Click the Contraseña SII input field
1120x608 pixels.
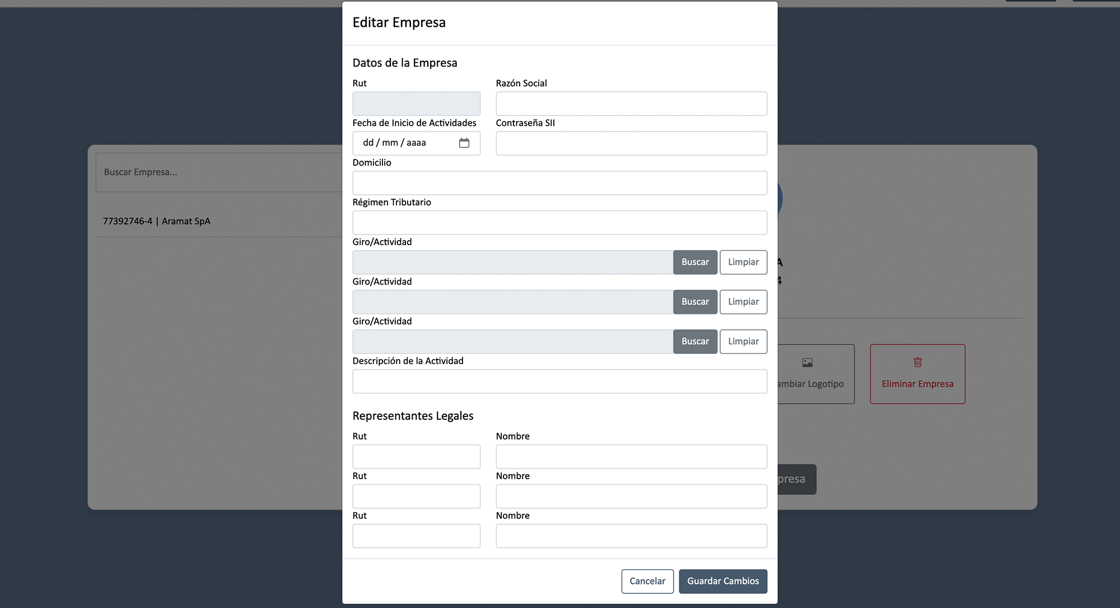pos(631,143)
